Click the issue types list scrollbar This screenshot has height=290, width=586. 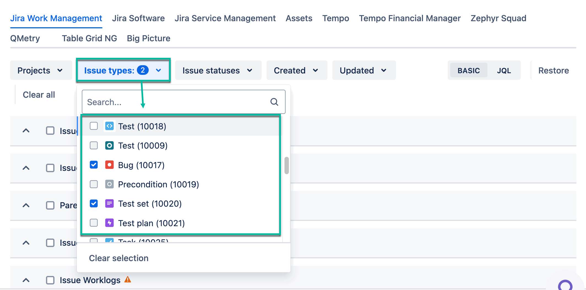[287, 166]
